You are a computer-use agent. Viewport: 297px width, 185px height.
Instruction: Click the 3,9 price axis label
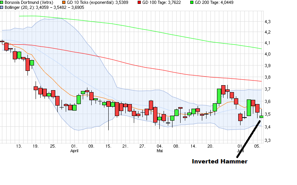[268, 66]
